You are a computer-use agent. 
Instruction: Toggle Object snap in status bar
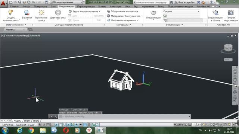point(60,125)
